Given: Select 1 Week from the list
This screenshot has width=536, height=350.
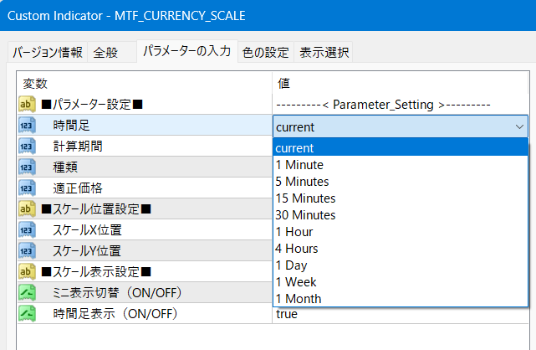Looking at the screenshot, I should pos(401,282).
